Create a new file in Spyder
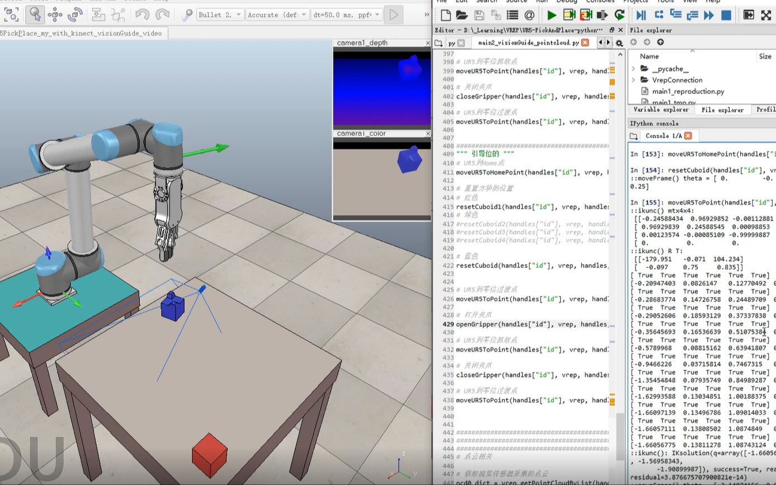 pyautogui.click(x=445, y=15)
